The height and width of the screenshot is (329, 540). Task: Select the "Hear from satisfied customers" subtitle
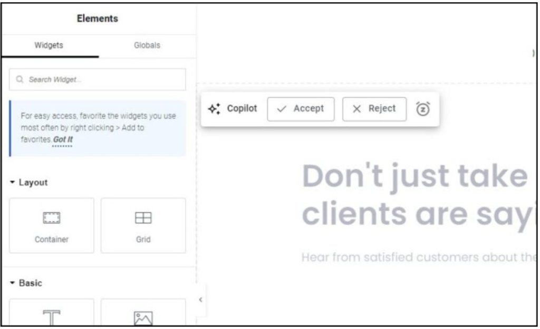[419, 257]
